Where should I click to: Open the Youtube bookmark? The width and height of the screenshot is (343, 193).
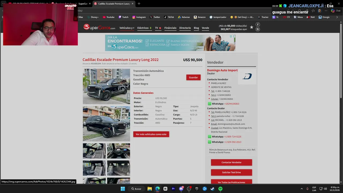(x=109, y=17)
